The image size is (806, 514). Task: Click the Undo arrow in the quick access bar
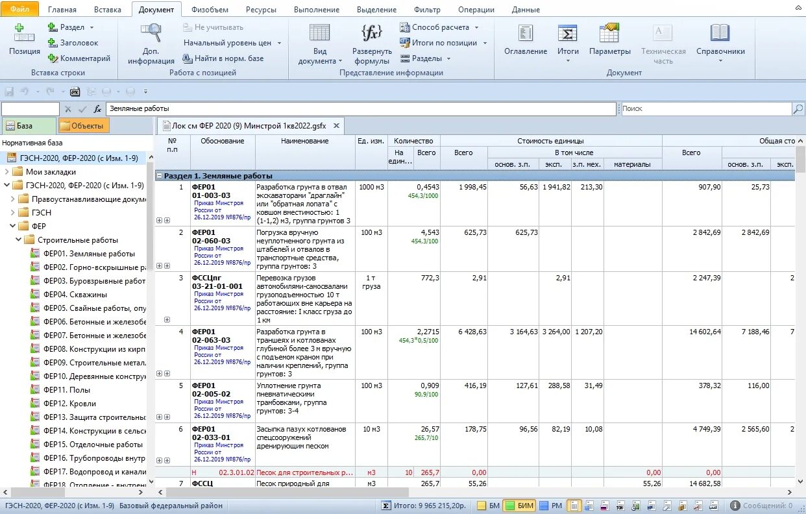pos(25,92)
